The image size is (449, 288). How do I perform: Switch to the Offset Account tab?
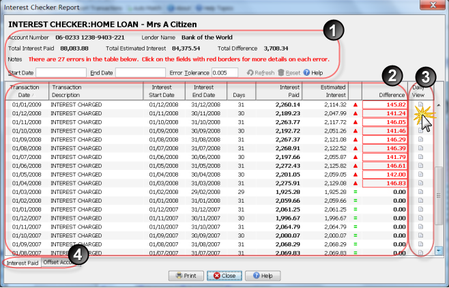click(61, 262)
